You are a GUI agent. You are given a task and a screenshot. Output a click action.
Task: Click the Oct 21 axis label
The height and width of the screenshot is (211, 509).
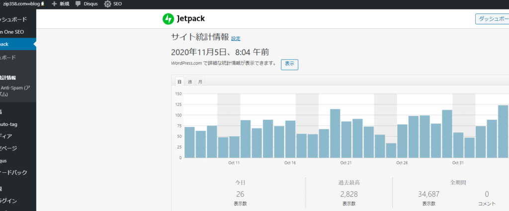pos(346,163)
